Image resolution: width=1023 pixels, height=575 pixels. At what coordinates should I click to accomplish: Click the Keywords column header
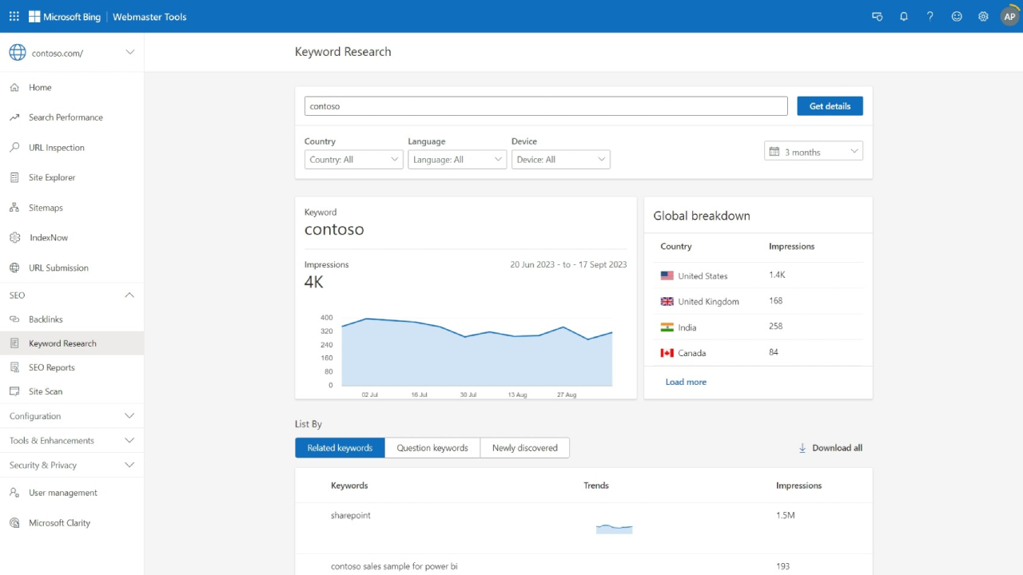349,486
